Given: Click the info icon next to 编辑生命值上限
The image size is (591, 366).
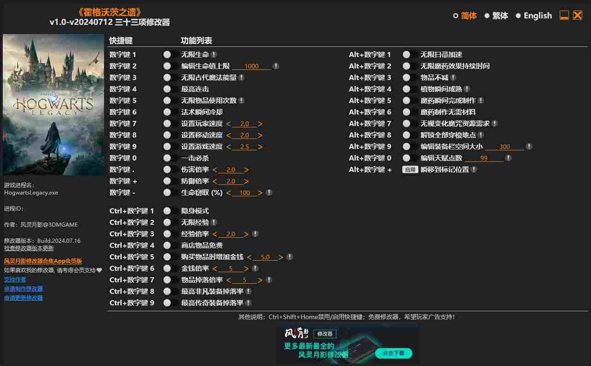Looking at the screenshot, I should click(276, 66).
